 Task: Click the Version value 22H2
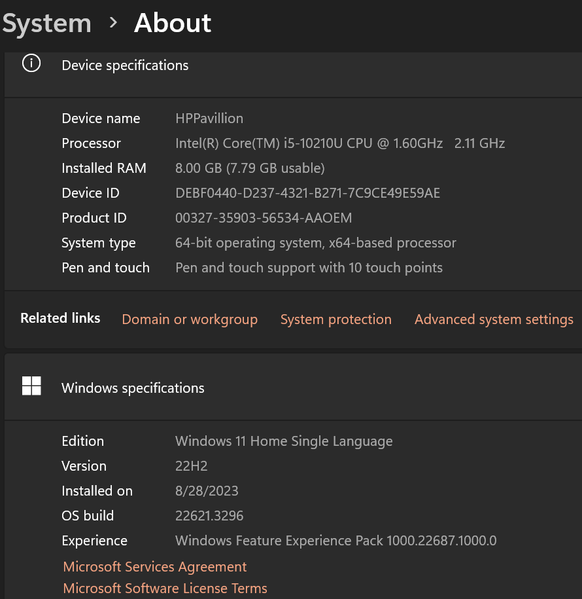coord(190,465)
